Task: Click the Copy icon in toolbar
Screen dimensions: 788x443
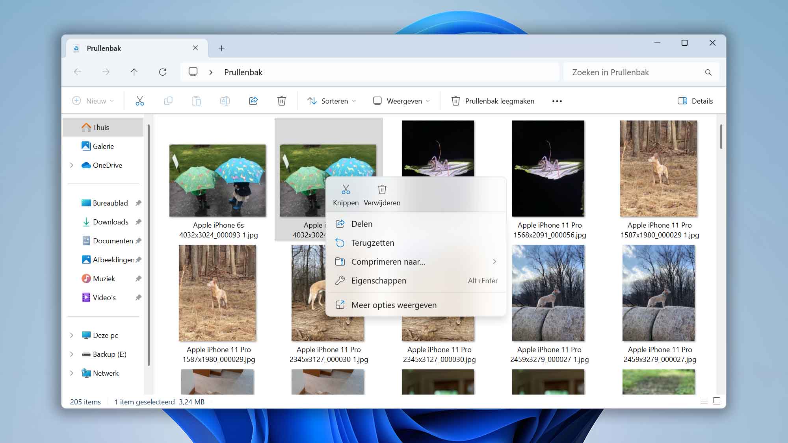Action: (x=168, y=101)
